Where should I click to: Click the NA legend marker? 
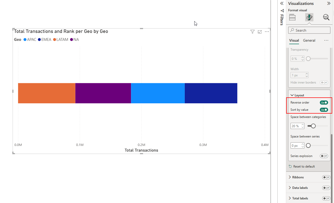pos(72,40)
